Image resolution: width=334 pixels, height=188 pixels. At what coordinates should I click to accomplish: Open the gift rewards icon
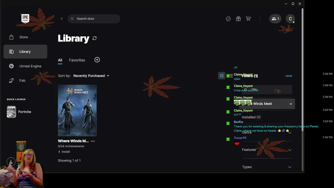(238, 19)
